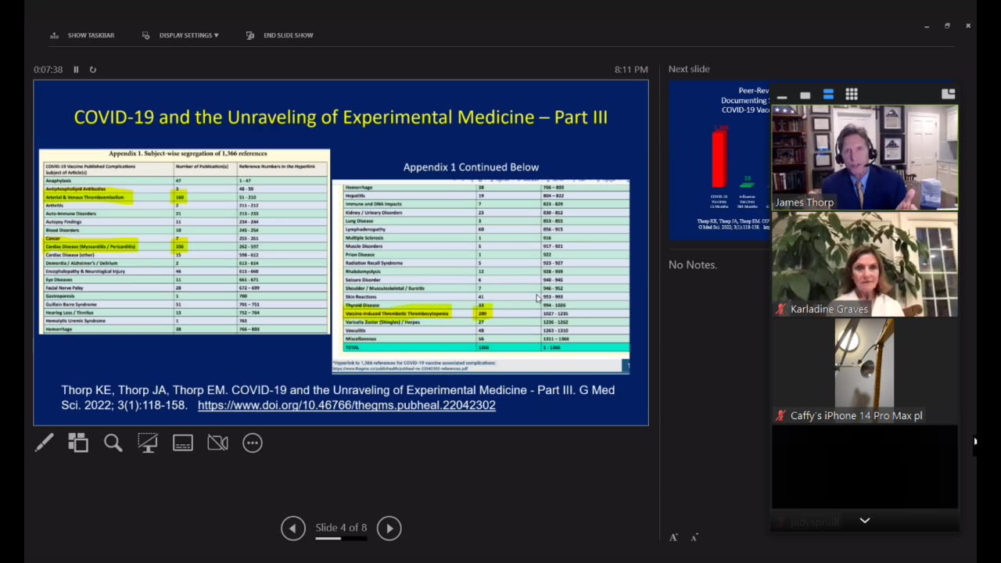Open the doi.org hyperlink on the slide
Image resolution: width=1001 pixels, height=563 pixels.
346,405
